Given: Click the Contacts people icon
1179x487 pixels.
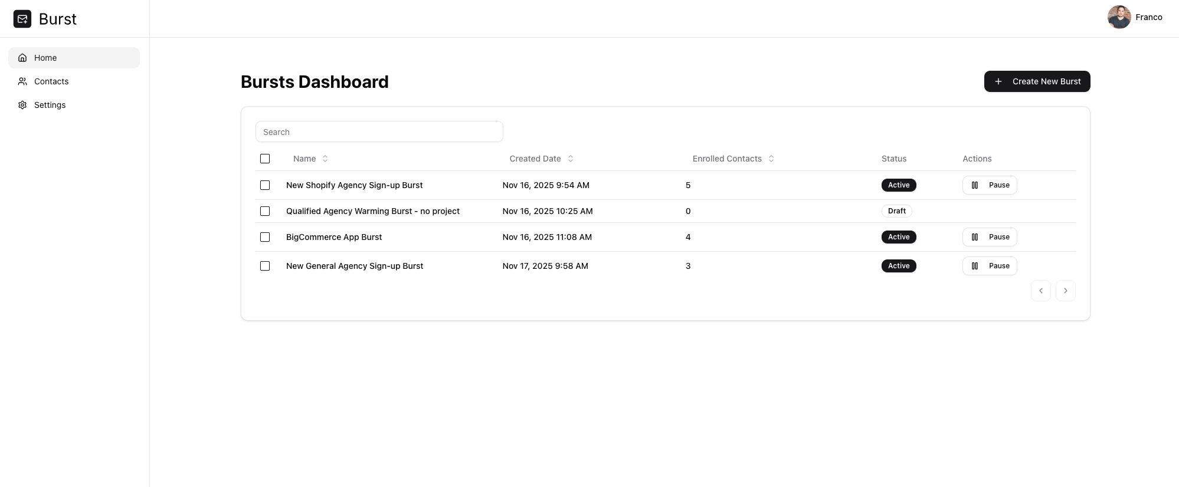Looking at the screenshot, I should [22, 81].
